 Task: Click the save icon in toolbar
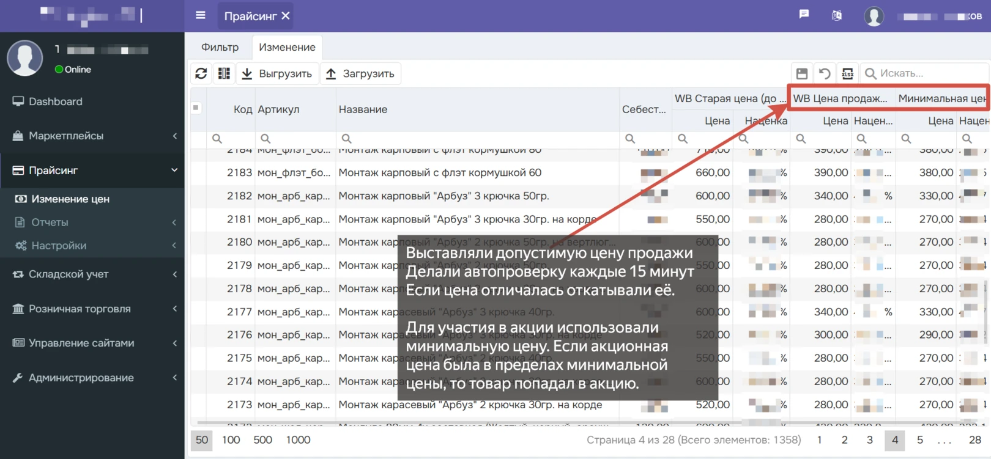[x=802, y=73]
